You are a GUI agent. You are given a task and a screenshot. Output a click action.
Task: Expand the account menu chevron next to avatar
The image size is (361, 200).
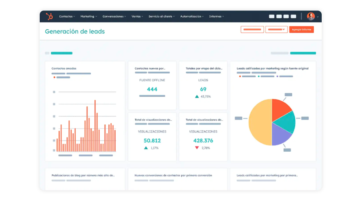[318, 17]
